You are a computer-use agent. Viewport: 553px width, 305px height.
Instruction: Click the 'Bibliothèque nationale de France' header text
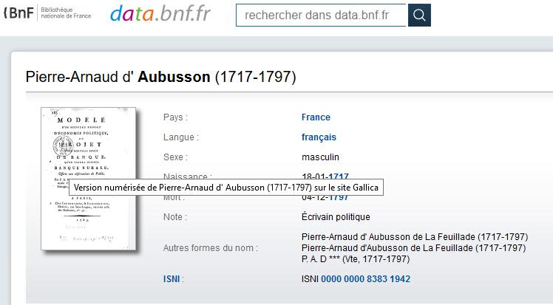[x=66, y=13]
